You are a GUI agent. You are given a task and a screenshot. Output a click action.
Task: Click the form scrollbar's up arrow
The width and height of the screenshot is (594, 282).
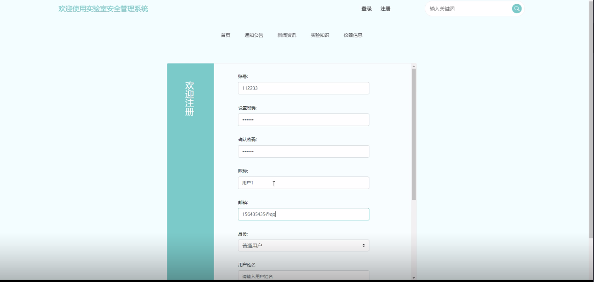(414, 66)
